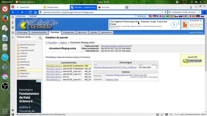Open tab tiling options in status bar
This screenshot has width=207, height=116.
pos(162,114)
